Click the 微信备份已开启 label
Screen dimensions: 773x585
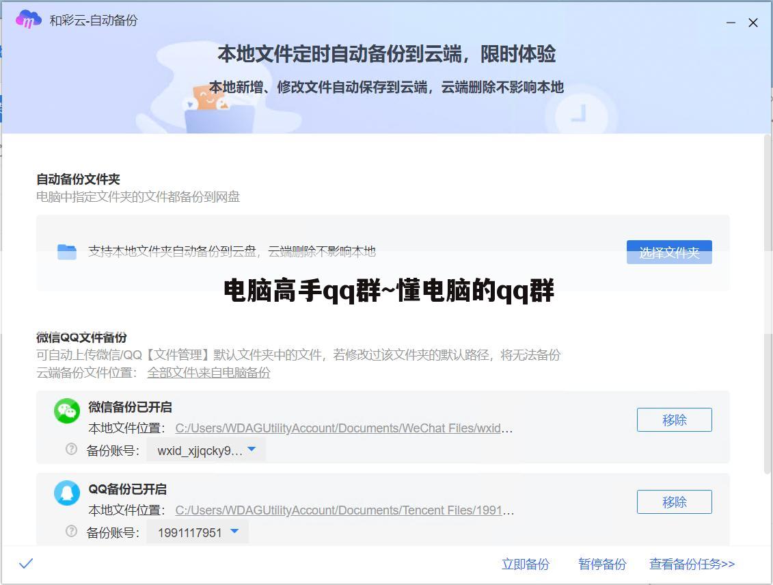click(x=130, y=407)
